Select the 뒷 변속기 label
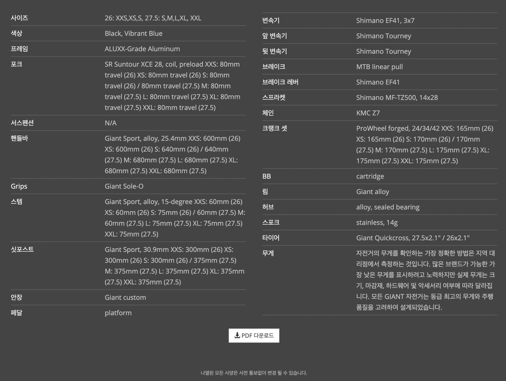Viewport: 506px width, 381px height. coord(275,51)
